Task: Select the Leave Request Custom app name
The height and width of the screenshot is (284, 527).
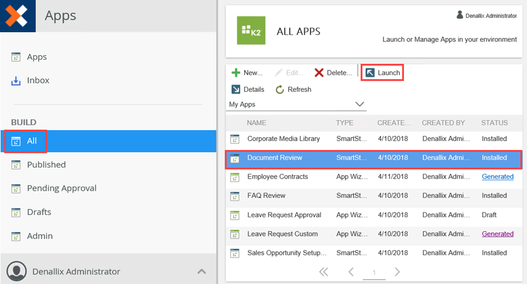Action: coord(282,234)
